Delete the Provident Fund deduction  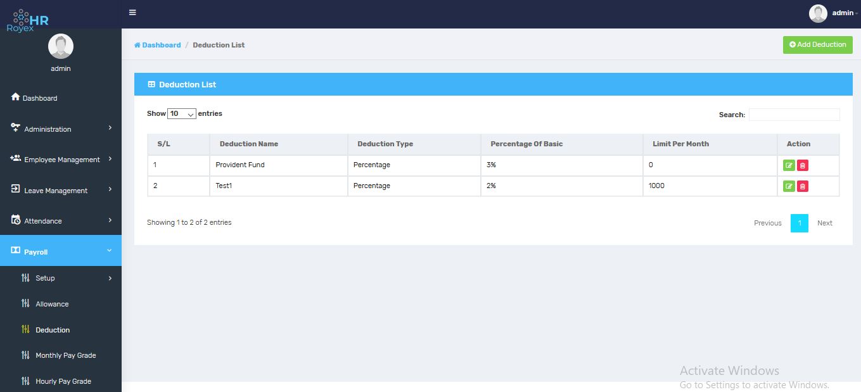coord(803,165)
